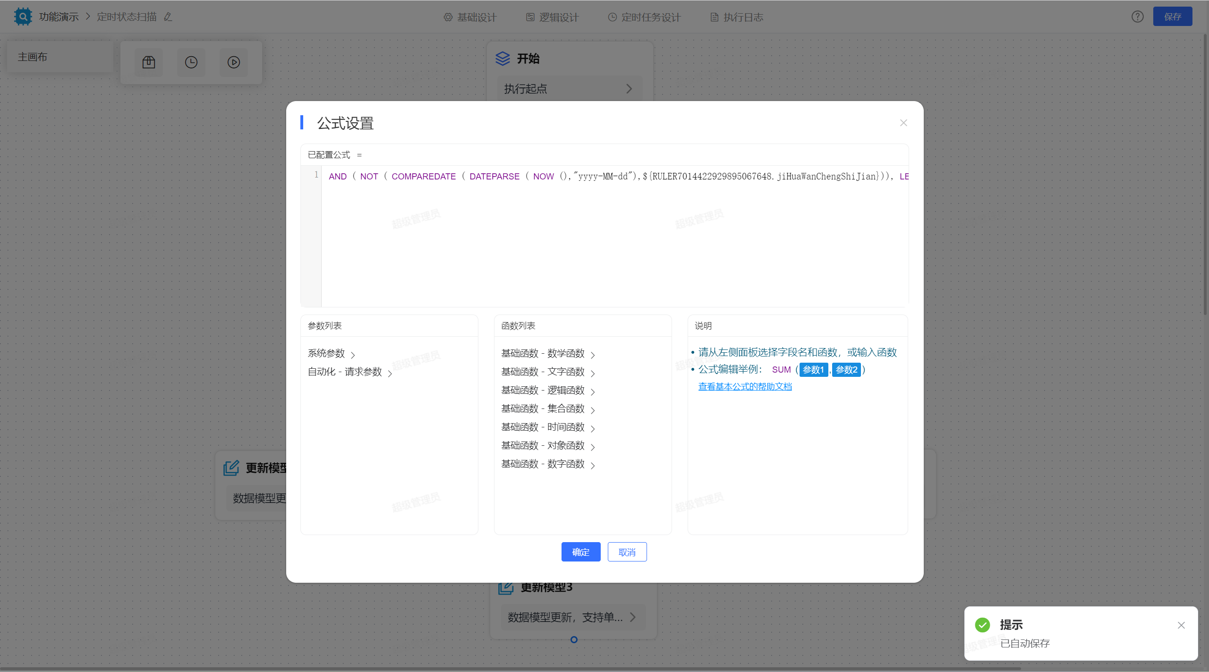Click the 保存 button
Image resolution: width=1209 pixels, height=672 pixels.
pos(1173,17)
